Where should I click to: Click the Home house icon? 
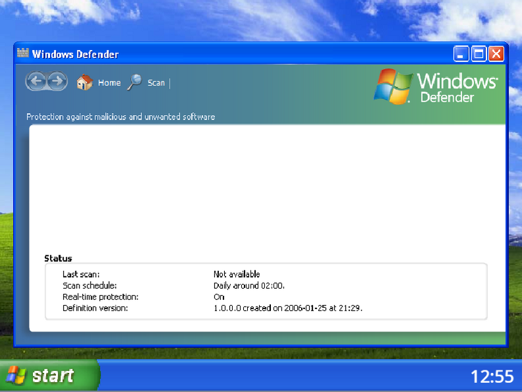(x=85, y=82)
